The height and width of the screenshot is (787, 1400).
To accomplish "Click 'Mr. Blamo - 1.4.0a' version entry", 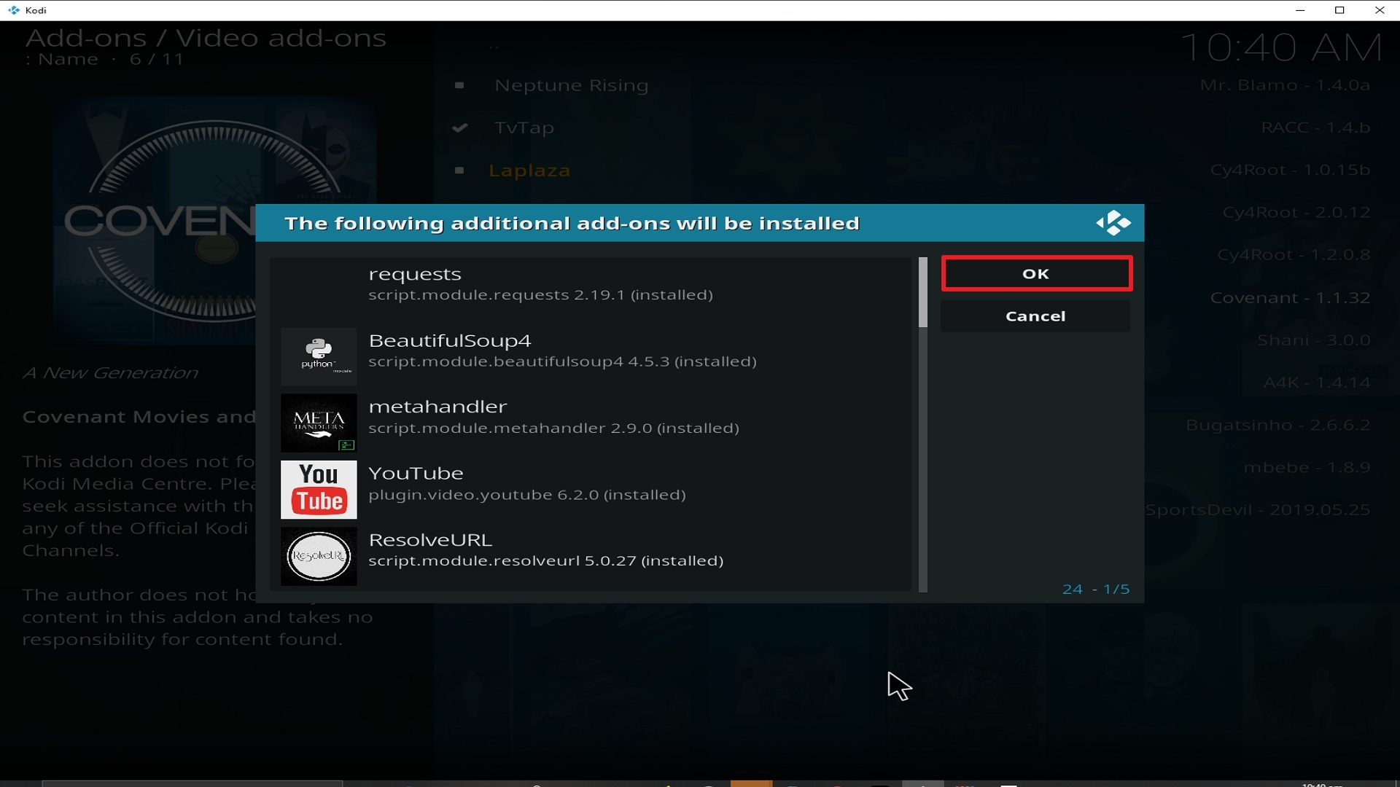I will click(x=1285, y=85).
